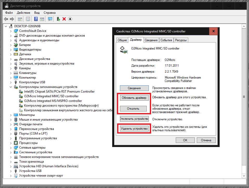
Task: Click the Сведения driver details button
Action: (x=134, y=88)
